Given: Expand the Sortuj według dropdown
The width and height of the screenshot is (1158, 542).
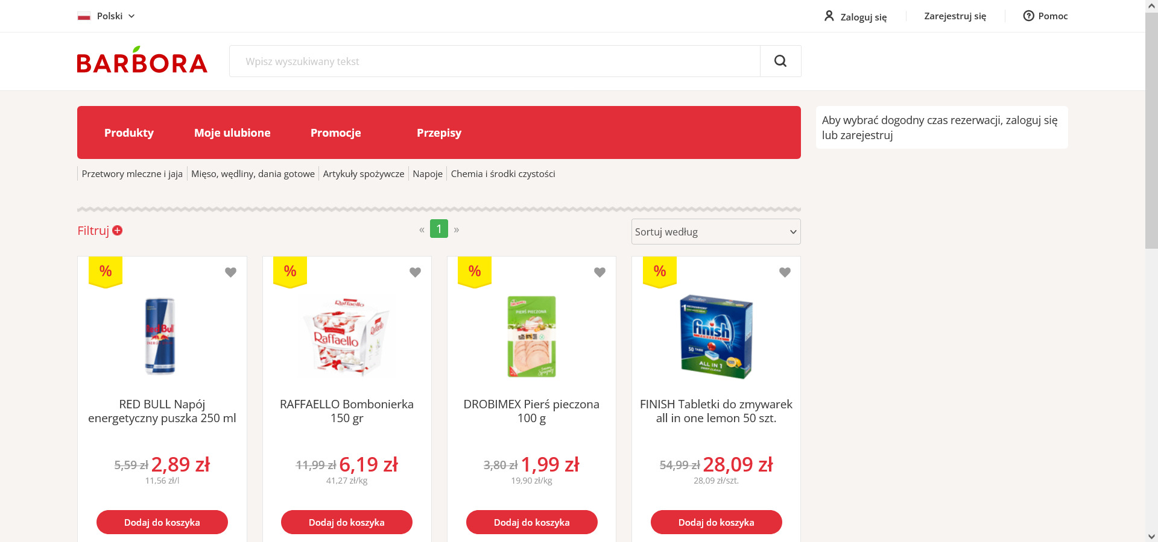Looking at the screenshot, I should point(716,232).
